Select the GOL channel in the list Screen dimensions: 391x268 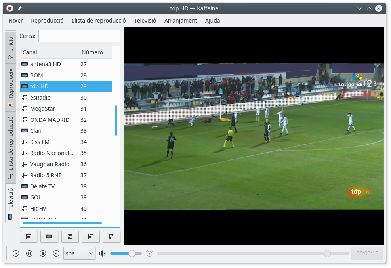coord(36,197)
